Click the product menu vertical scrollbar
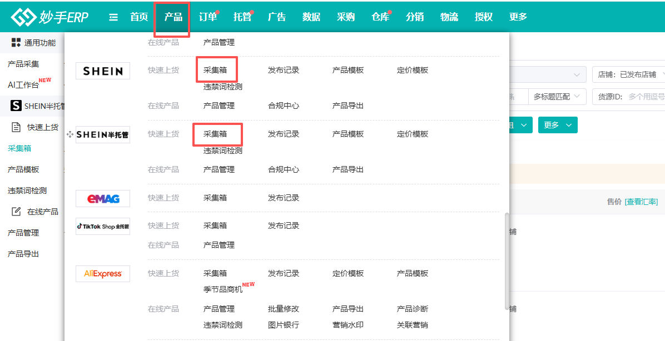This screenshot has width=665, height=341. pos(507,262)
